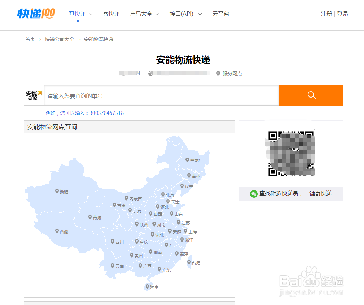Viewport: 364px width, 305px height.
Task: Select the 甘肃 map pin
Action: [x=114, y=205]
